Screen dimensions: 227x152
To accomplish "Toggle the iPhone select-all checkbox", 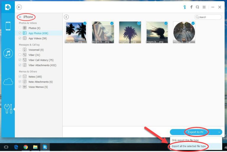I will [20, 17].
